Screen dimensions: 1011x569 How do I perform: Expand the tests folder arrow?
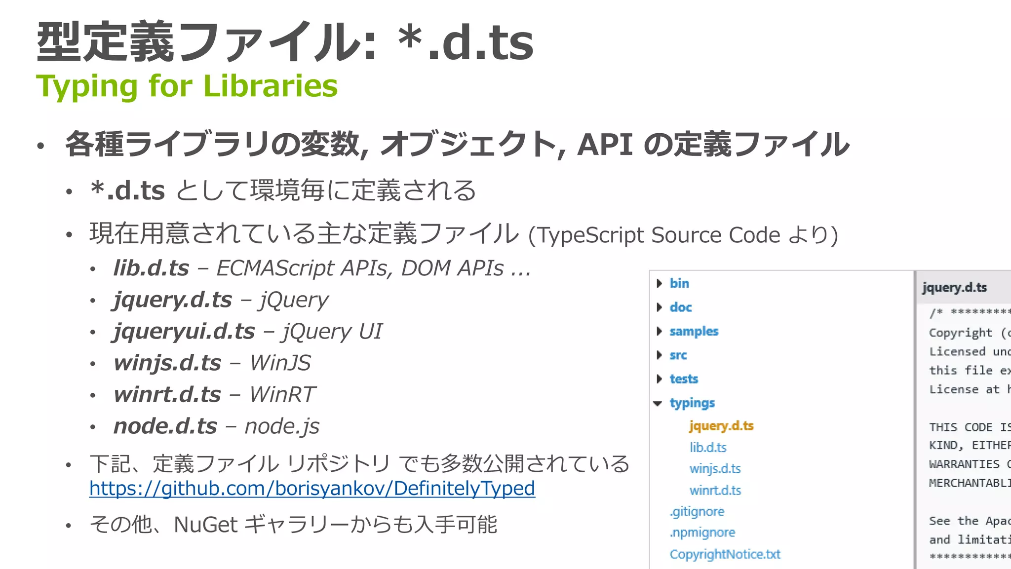point(659,379)
